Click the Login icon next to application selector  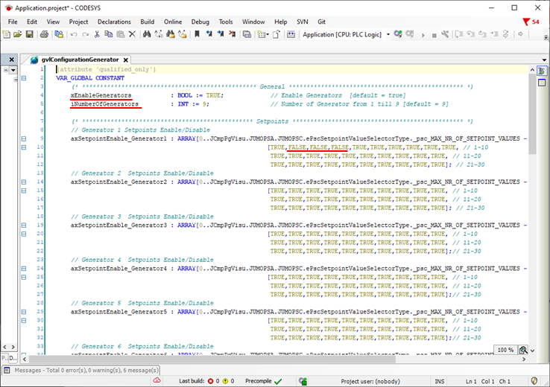[399, 34]
